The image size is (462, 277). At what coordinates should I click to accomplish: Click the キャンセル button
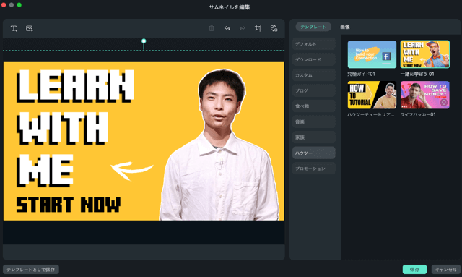point(446,269)
